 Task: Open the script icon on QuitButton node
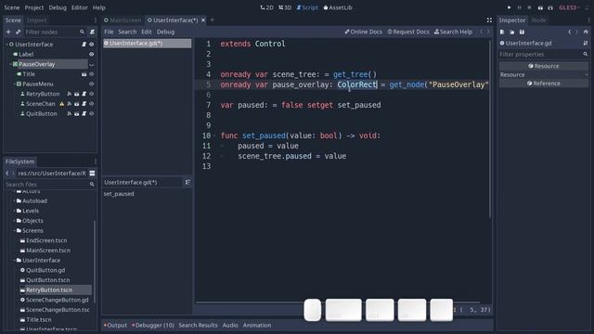point(84,113)
